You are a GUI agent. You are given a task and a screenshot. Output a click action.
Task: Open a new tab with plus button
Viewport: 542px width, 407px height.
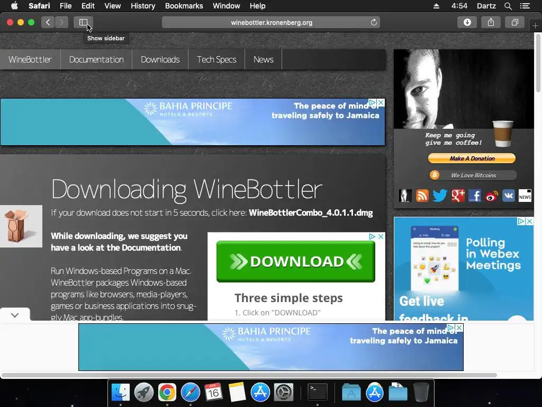(535, 25)
